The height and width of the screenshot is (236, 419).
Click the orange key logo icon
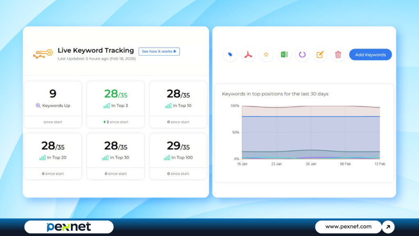pyautogui.click(x=42, y=54)
